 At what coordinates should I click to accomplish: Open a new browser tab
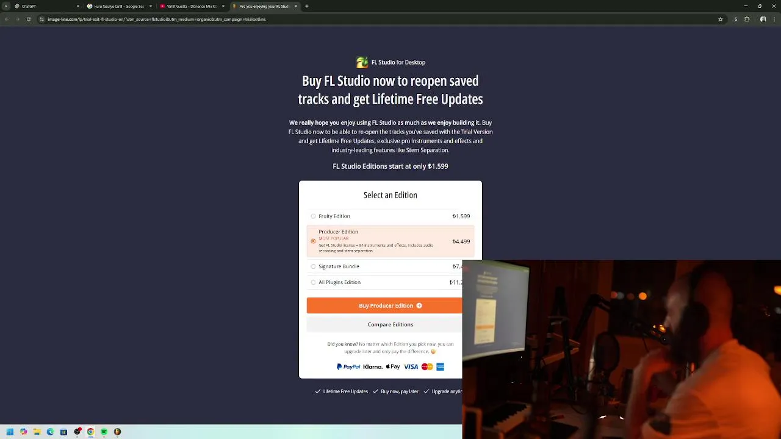click(x=306, y=6)
